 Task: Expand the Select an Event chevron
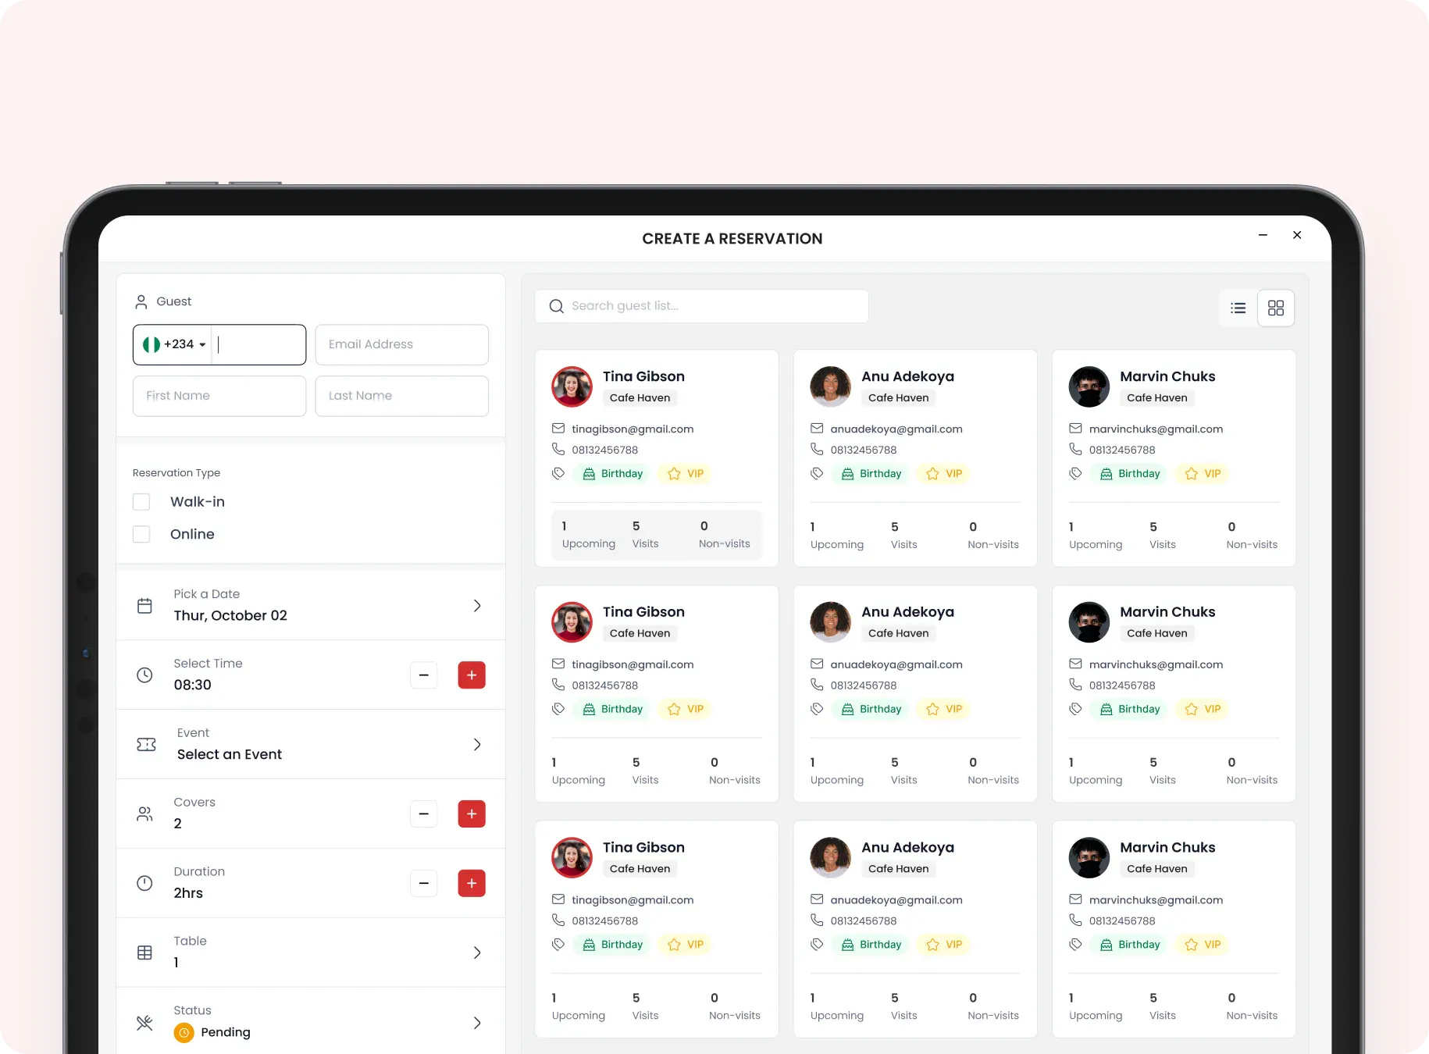point(477,744)
